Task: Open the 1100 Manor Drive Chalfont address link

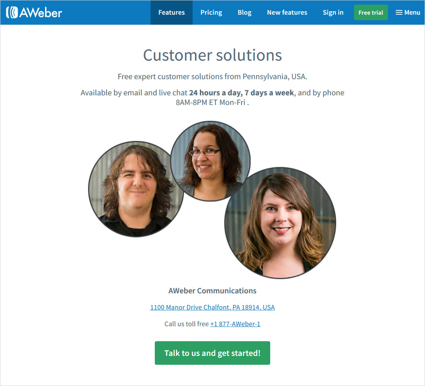Action: click(x=212, y=307)
